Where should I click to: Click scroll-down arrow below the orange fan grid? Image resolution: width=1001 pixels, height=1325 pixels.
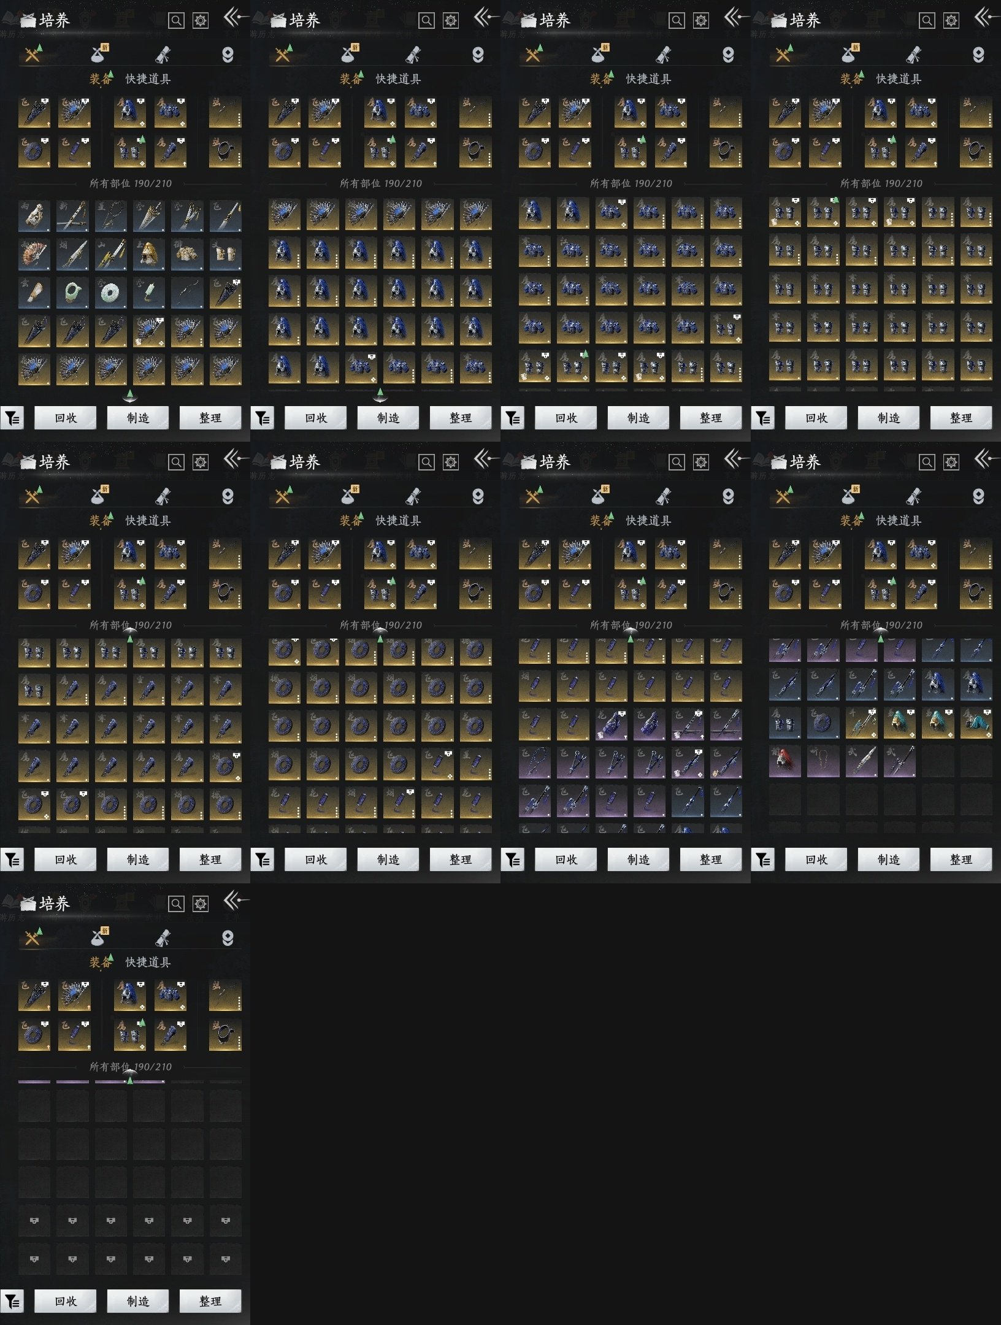[130, 394]
